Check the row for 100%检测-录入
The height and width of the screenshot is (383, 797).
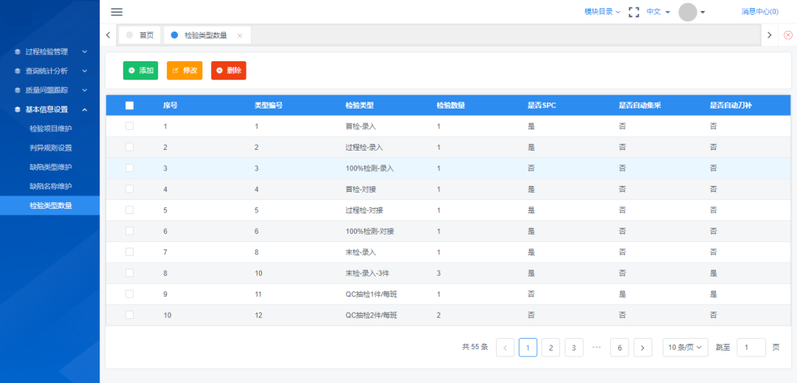(130, 168)
